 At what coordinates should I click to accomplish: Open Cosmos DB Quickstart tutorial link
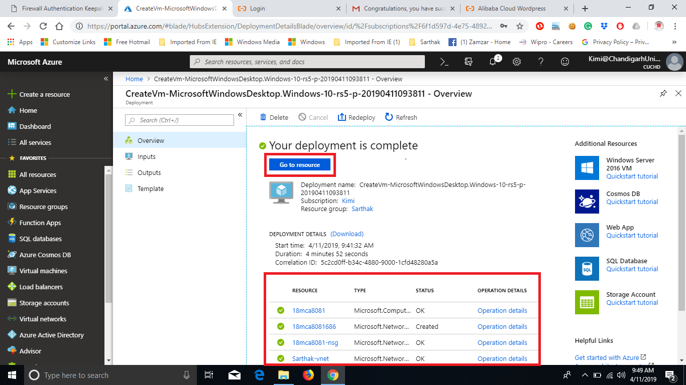click(632, 202)
